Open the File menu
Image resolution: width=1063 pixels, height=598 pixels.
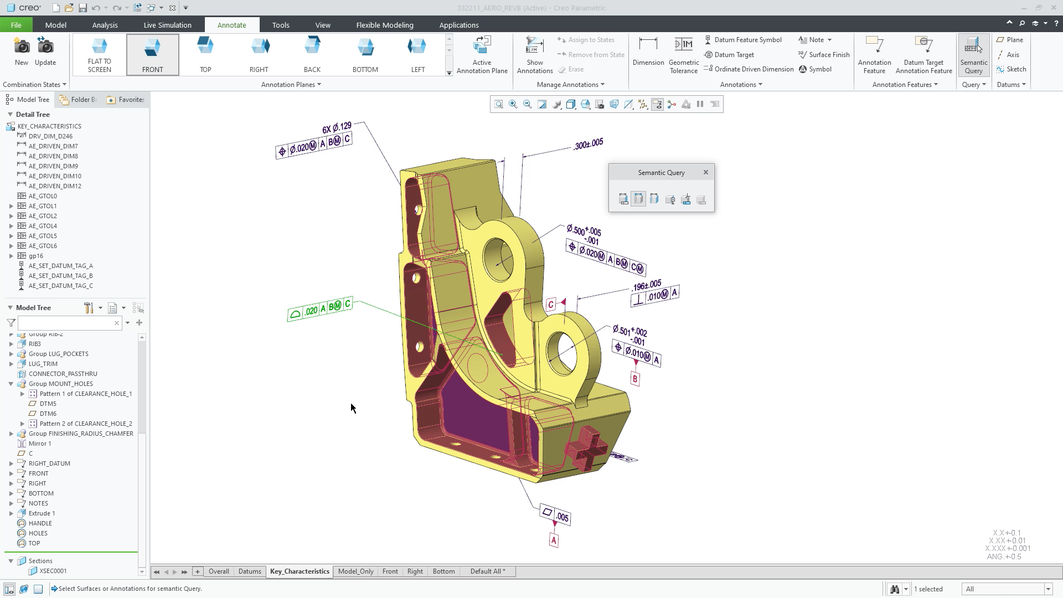click(x=16, y=25)
